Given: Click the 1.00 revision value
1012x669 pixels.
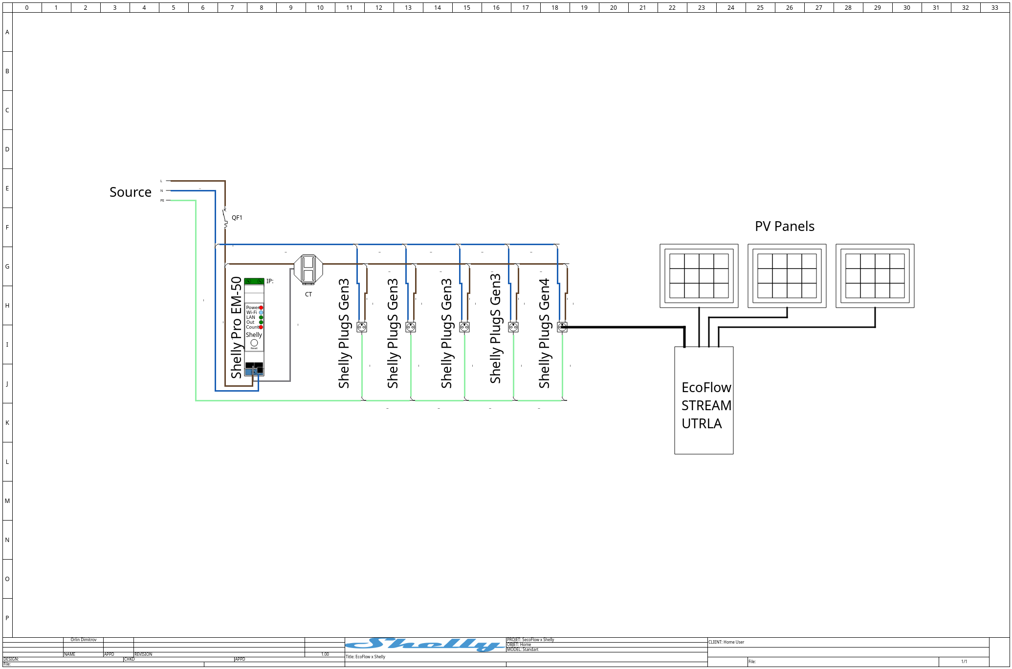Looking at the screenshot, I should (x=325, y=654).
